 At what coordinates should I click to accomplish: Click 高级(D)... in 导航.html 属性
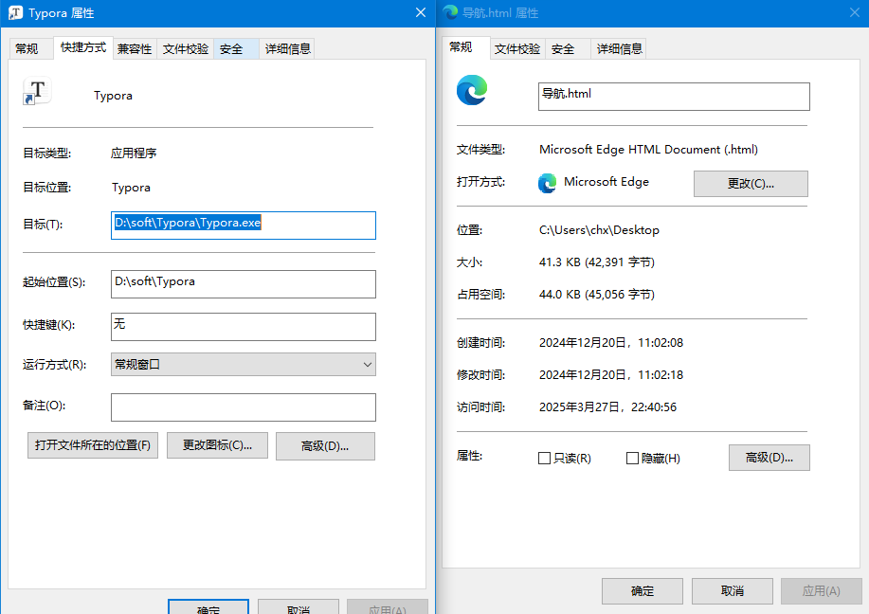[769, 458]
